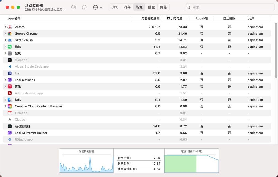Switch to the CPU tab
Image resolution: width=278 pixels, height=177 pixels.
(x=115, y=7)
